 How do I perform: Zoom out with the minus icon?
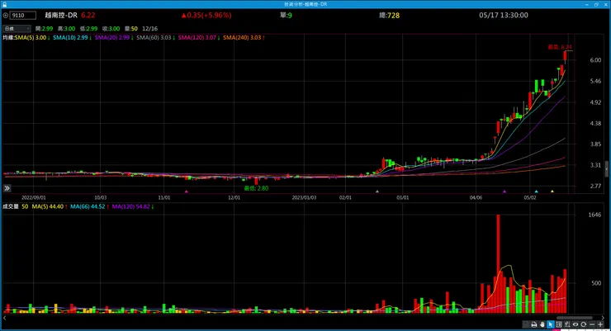coord(592,324)
